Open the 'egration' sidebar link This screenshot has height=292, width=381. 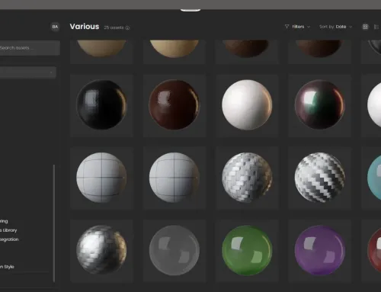point(9,239)
